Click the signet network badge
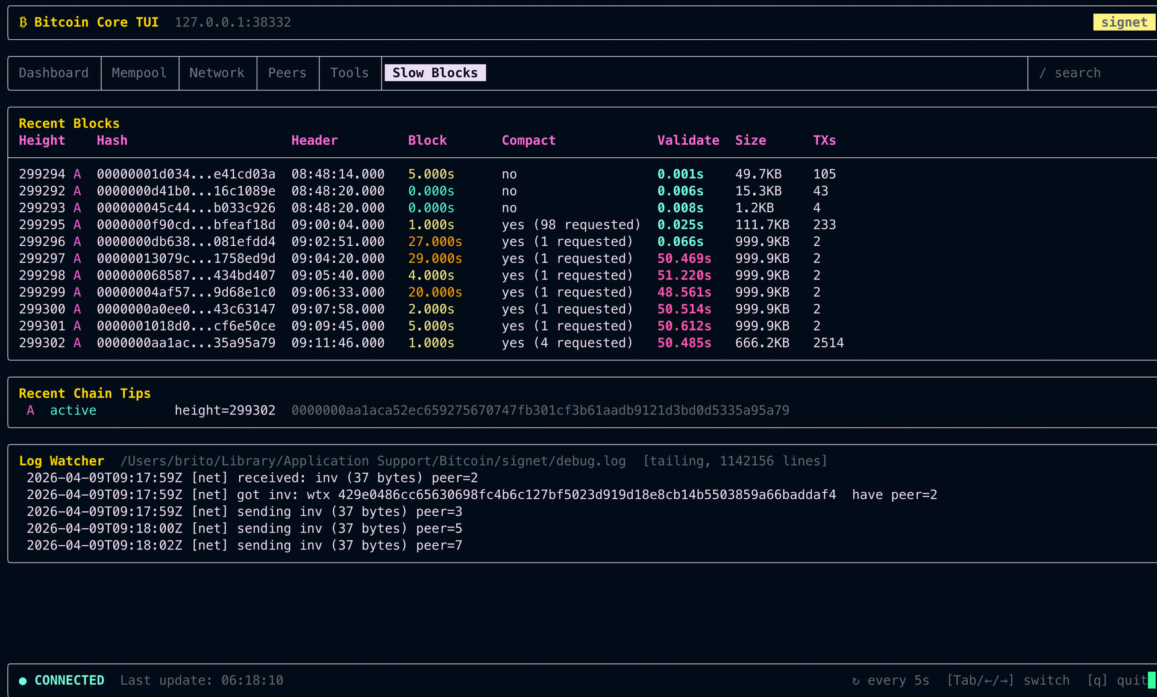 1123,22
